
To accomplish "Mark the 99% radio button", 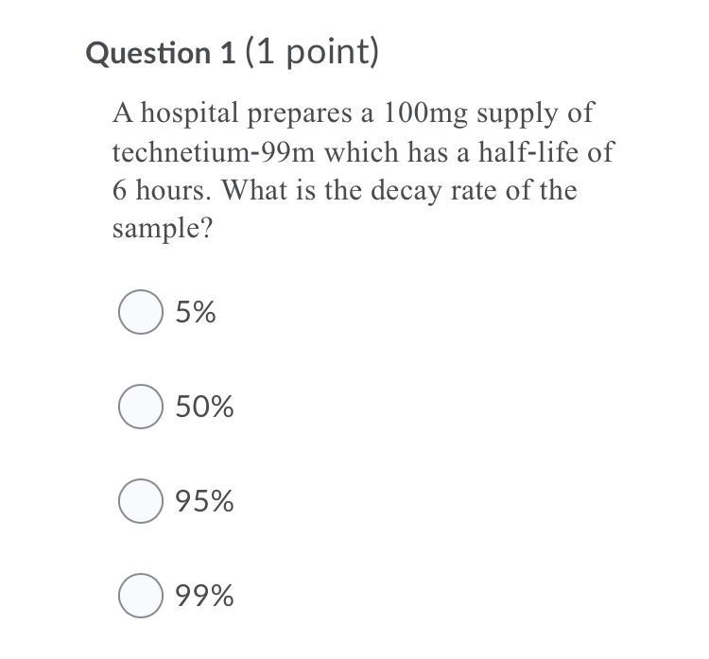I will pos(141,596).
